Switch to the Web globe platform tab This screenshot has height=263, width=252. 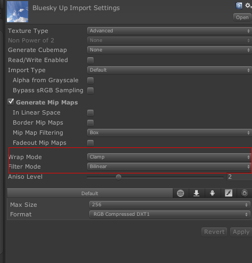pos(181,193)
